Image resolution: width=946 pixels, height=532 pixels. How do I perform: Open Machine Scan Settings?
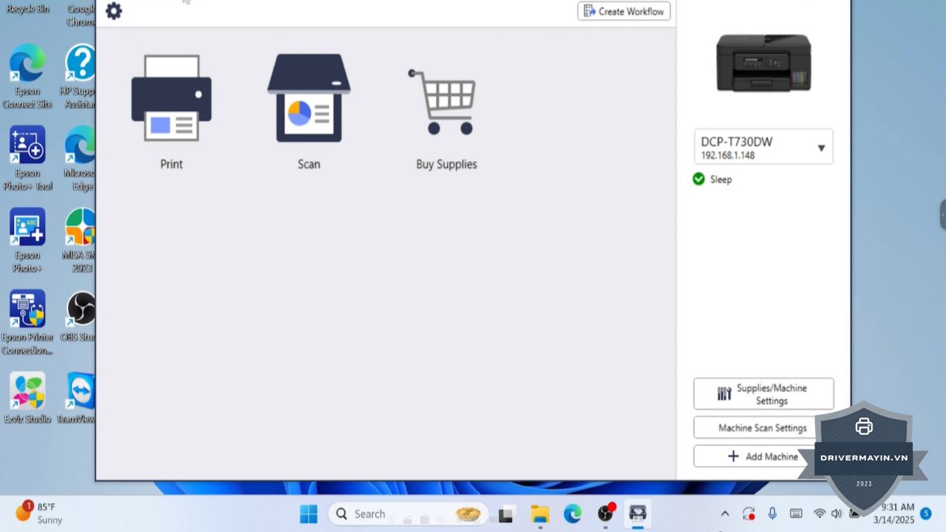click(762, 428)
